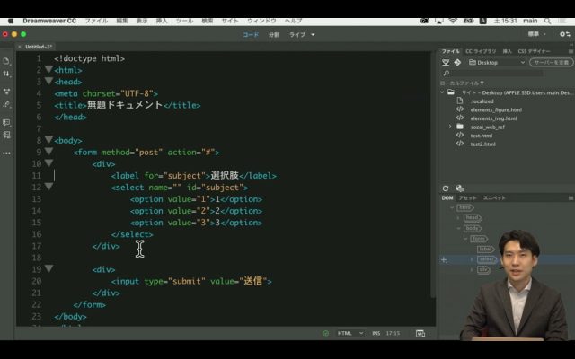Collapse the div tag on line 19
Image resolution: width=575 pixels, height=359 pixels.
click(49, 268)
